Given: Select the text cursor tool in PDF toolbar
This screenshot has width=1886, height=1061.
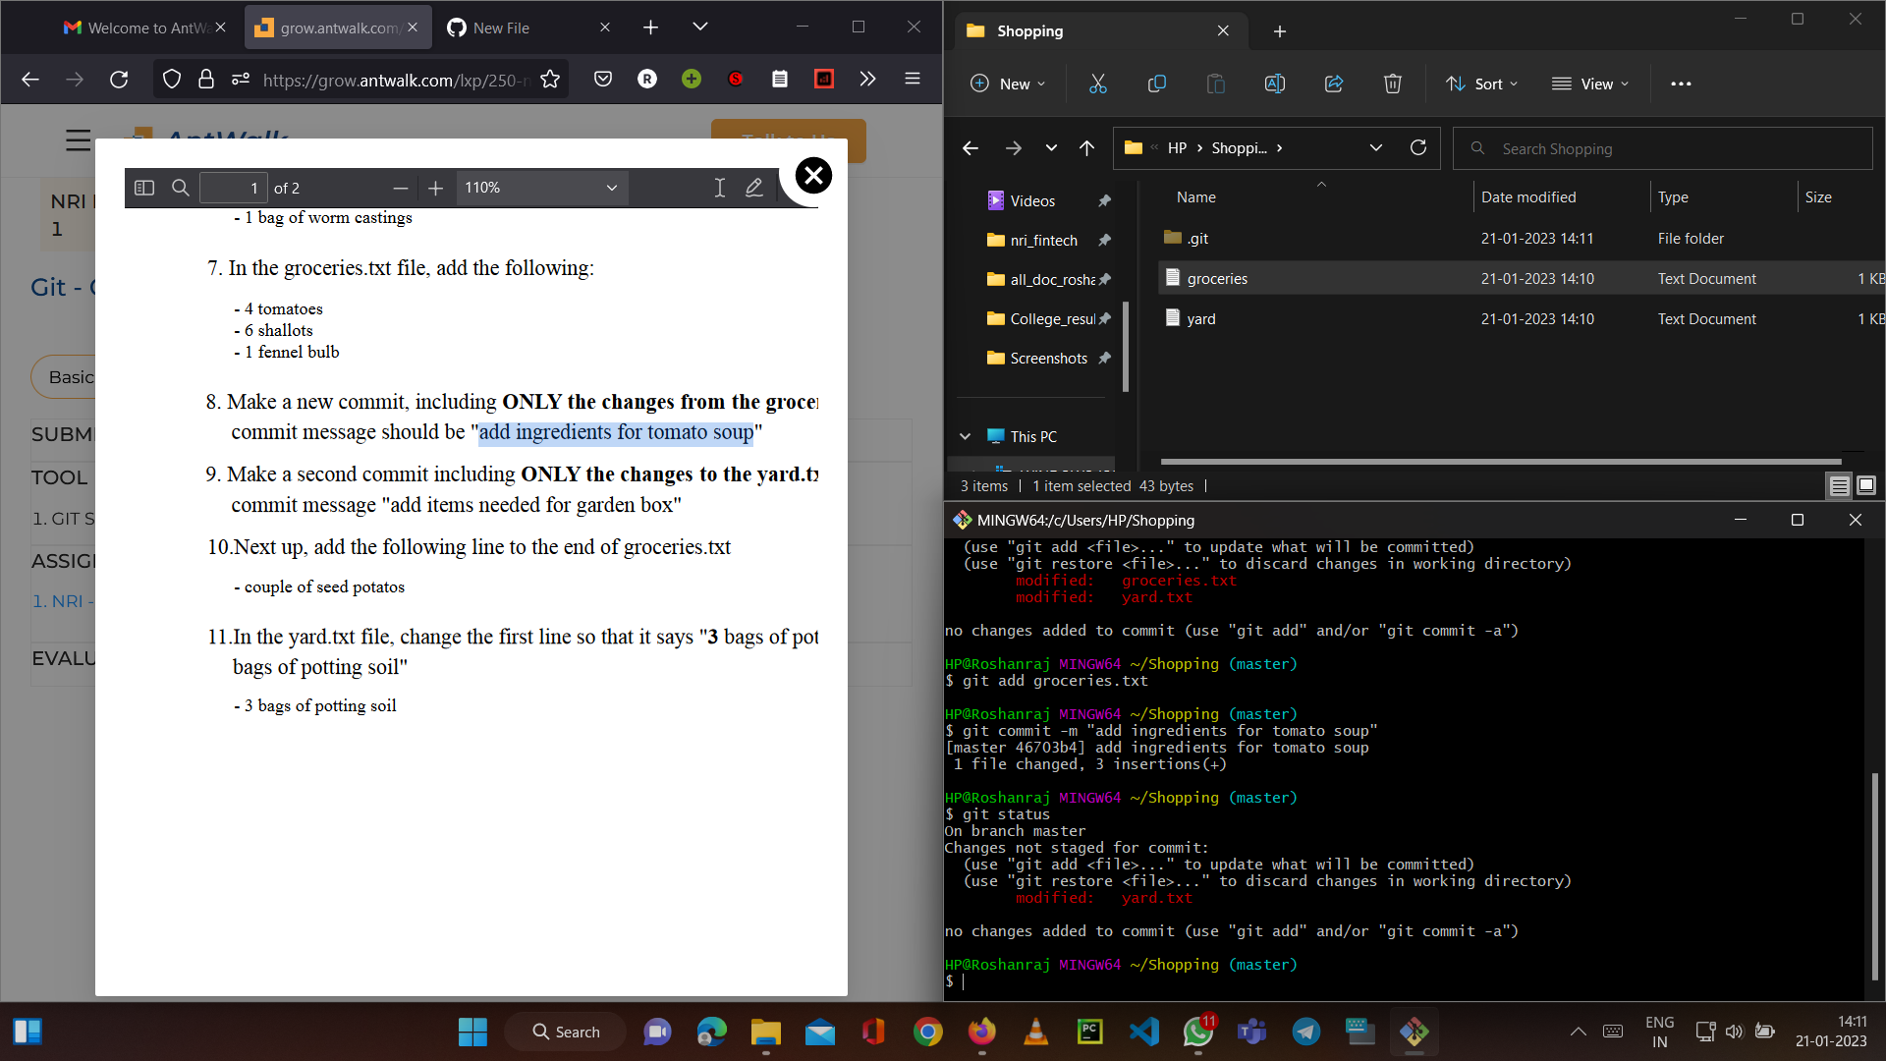Looking at the screenshot, I should click(719, 187).
